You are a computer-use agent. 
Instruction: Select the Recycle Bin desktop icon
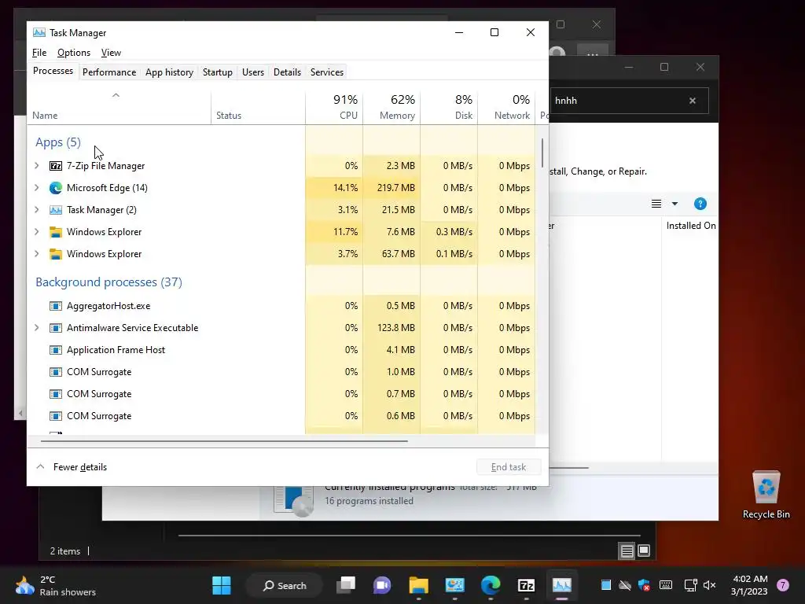[766, 495]
